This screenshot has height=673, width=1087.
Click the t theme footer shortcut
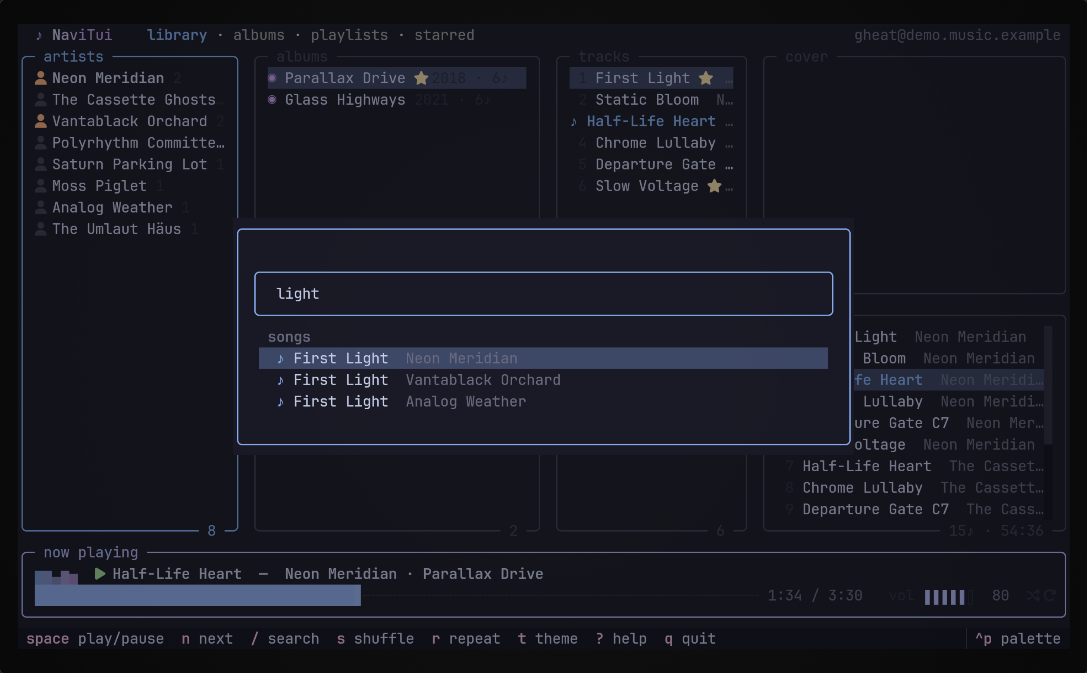548,639
